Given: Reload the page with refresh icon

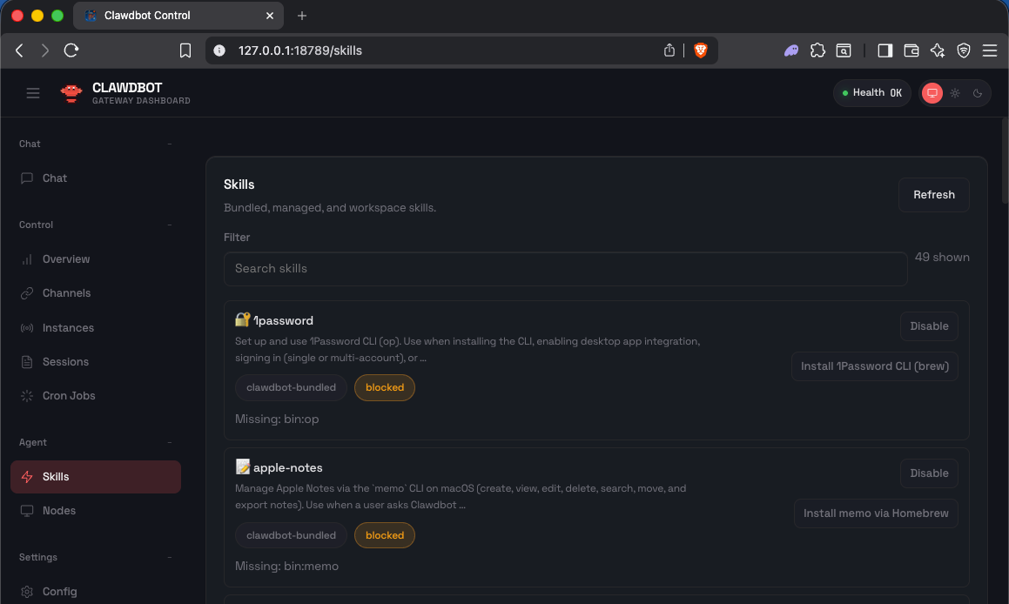Looking at the screenshot, I should click(71, 50).
